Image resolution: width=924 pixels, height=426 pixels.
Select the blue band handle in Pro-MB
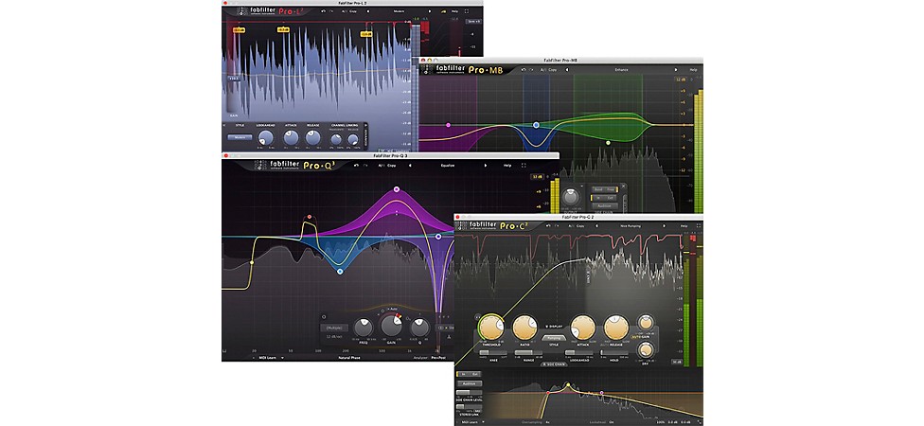(536, 125)
